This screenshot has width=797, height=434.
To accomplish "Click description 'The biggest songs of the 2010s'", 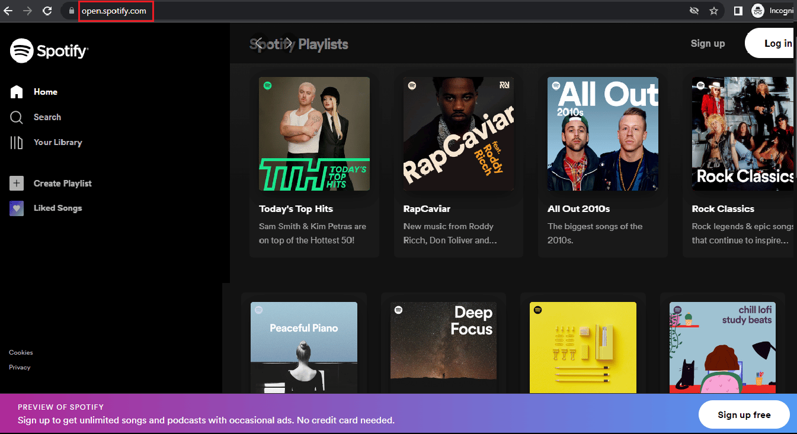I will pos(595,233).
